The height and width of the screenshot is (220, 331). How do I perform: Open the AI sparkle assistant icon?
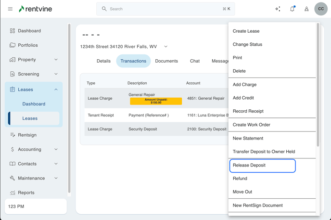[x=278, y=9]
